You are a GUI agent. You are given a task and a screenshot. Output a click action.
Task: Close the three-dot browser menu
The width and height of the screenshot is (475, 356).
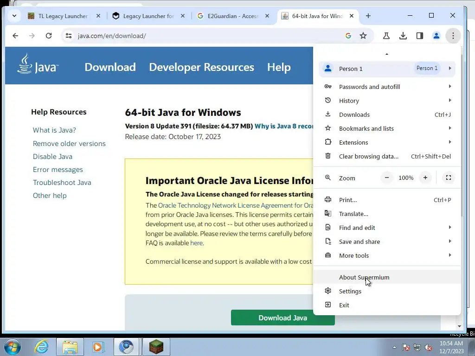click(x=453, y=36)
